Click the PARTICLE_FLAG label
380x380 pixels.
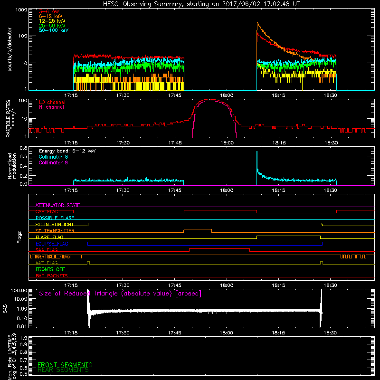click(x=53, y=256)
